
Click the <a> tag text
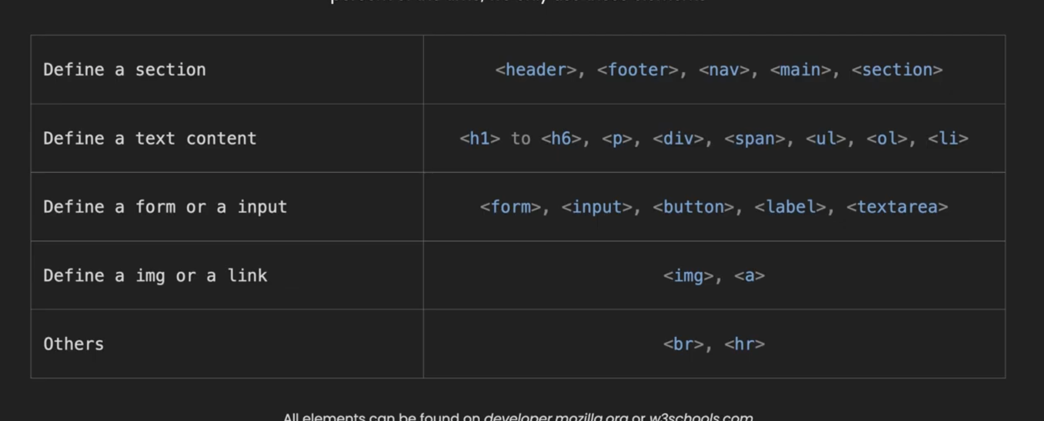click(x=750, y=276)
